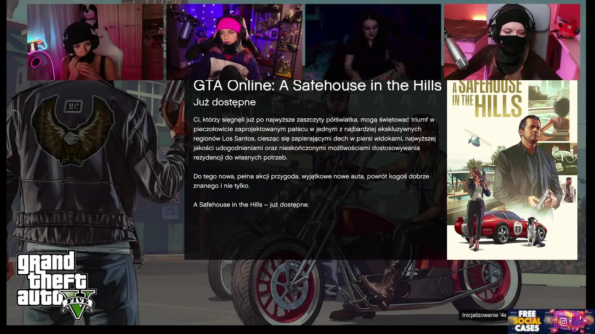Image resolution: width=595 pixels, height=334 pixels.
Task: Open the Free Social Cases banner
Action: coord(551,321)
